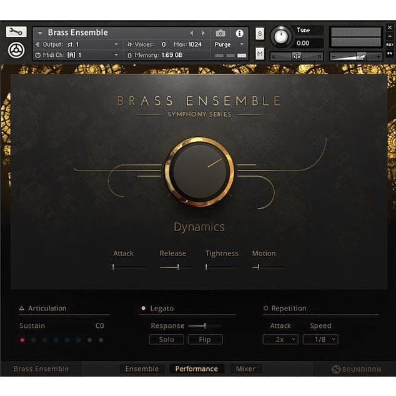Solo the instrument with S button

point(260,34)
